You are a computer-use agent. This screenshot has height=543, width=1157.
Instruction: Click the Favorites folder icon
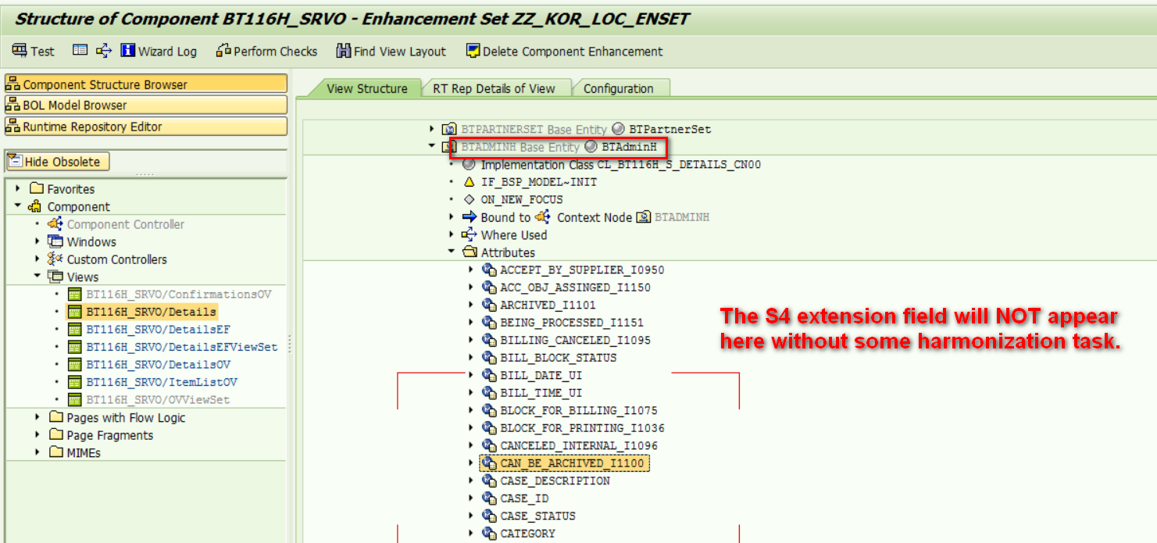pos(36,189)
